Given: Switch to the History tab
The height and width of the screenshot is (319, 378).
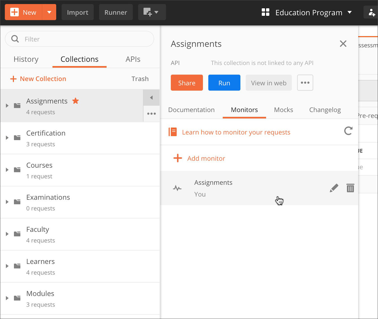Looking at the screenshot, I should pos(26,59).
